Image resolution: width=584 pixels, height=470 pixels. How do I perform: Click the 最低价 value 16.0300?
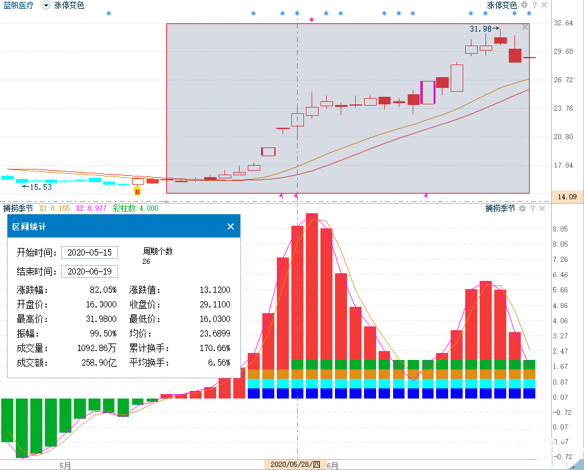(x=215, y=319)
